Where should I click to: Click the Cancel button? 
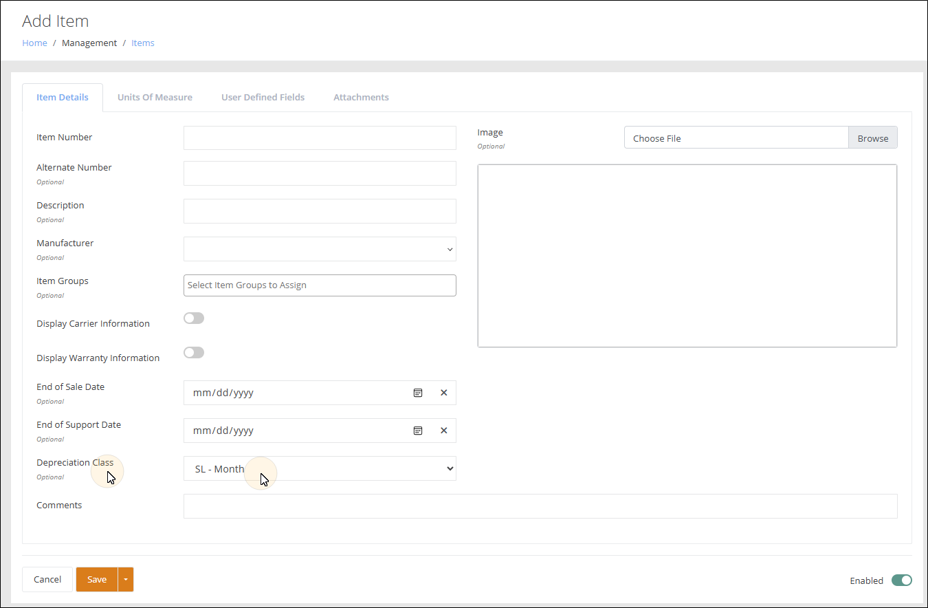pos(47,579)
